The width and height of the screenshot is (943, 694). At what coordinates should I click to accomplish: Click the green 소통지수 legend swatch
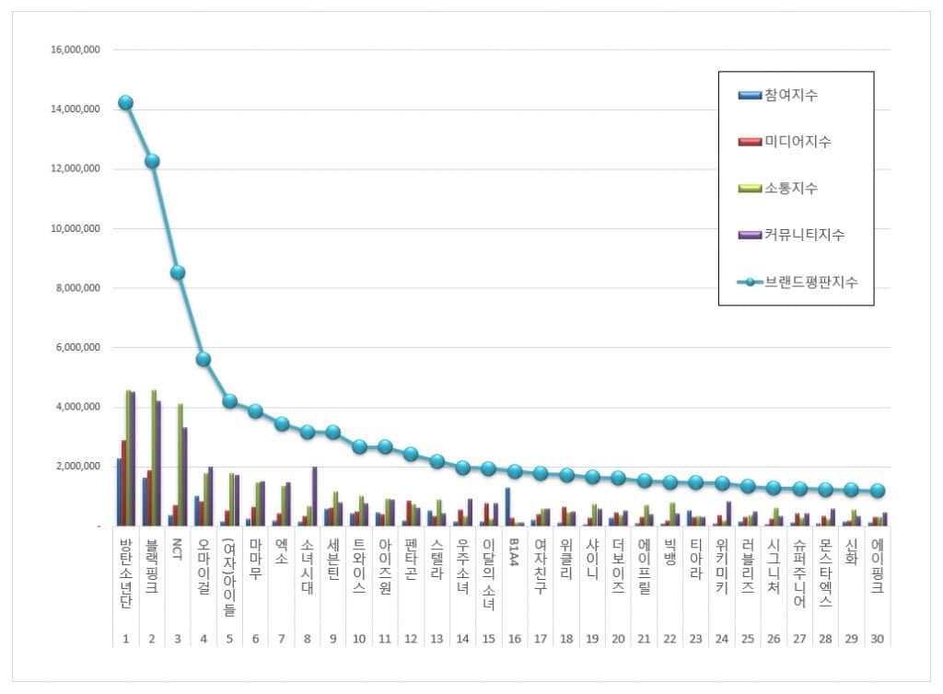(748, 188)
